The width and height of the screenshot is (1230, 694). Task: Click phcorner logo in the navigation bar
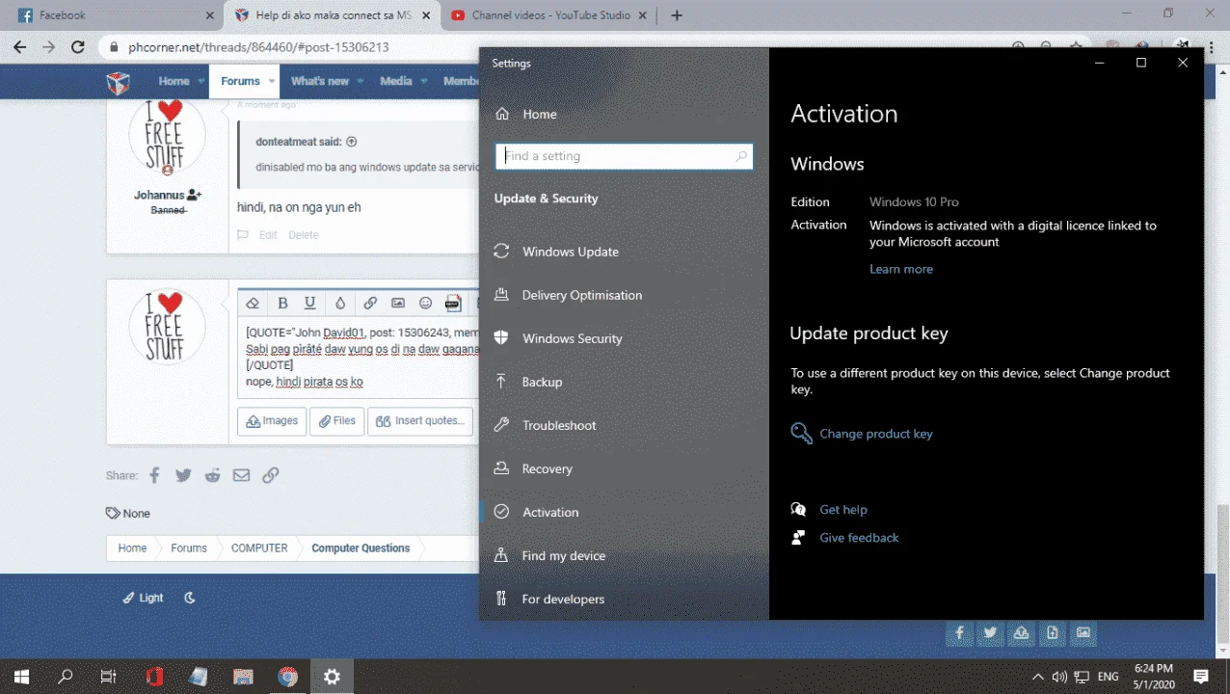tap(118, 82)
